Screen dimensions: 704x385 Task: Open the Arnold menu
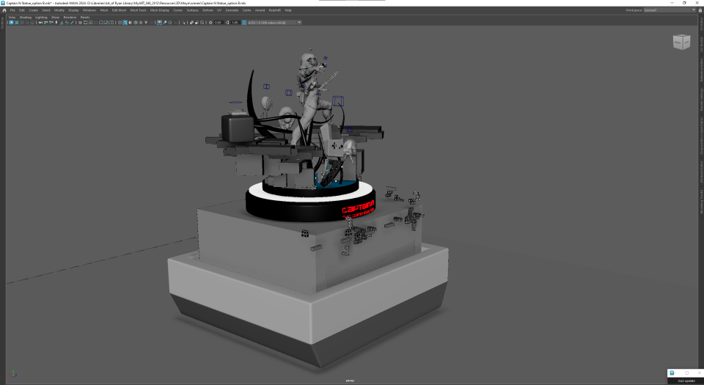[260, 10]
